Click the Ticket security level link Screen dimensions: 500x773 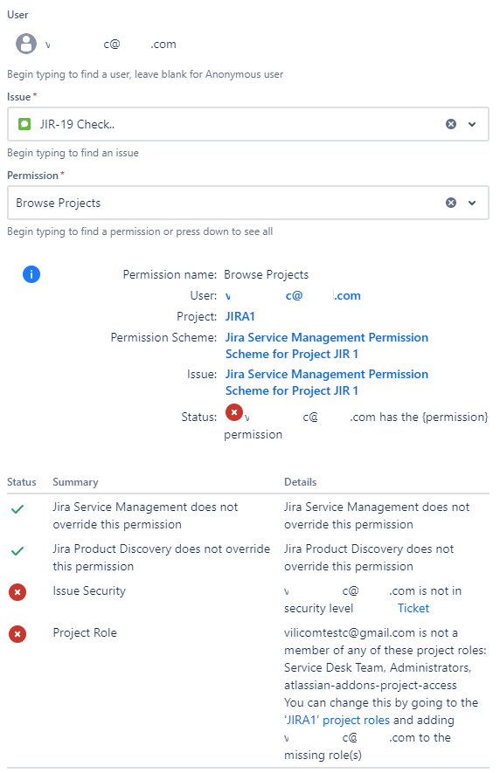point(413,608)
